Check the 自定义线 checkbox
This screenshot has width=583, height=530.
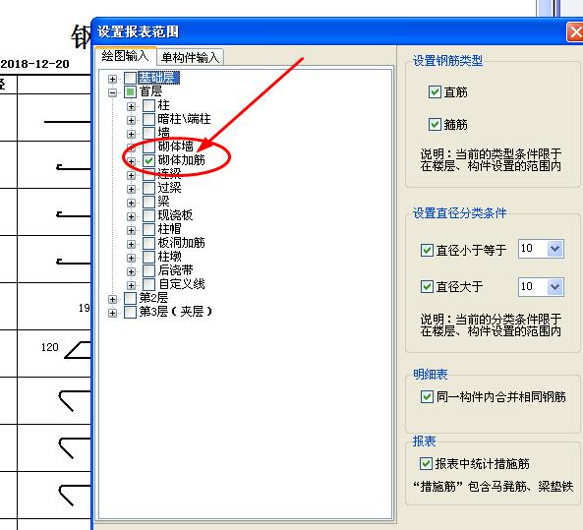click(148, 284)
